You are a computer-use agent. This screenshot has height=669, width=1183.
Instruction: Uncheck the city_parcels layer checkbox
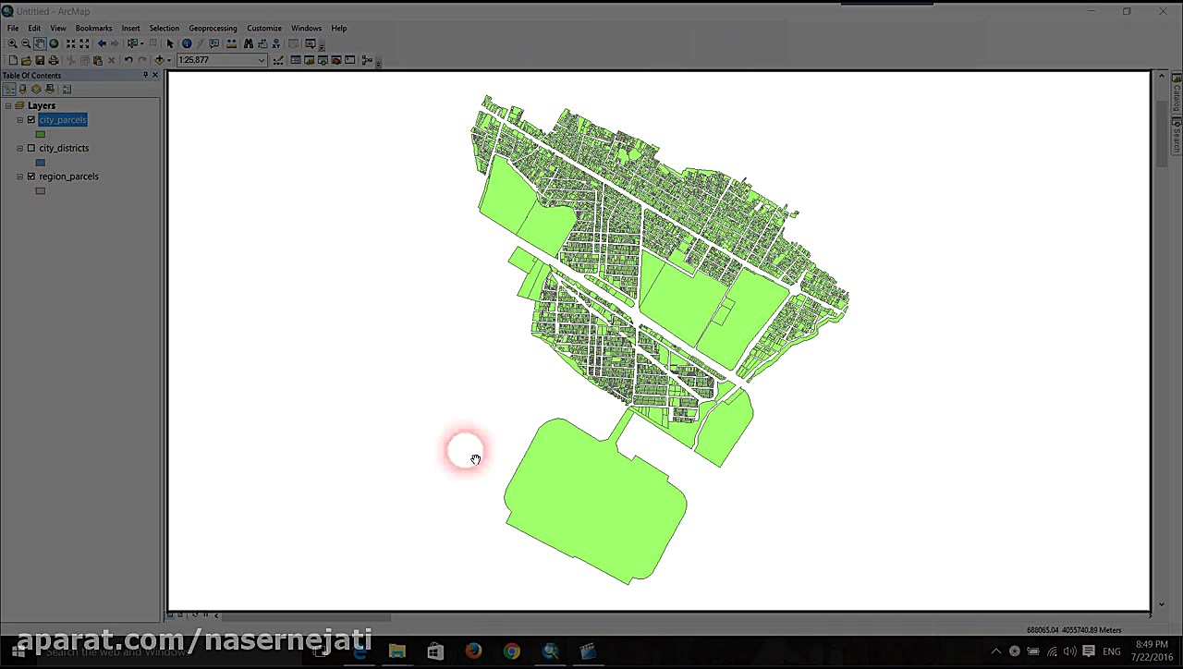coord(31,120)
